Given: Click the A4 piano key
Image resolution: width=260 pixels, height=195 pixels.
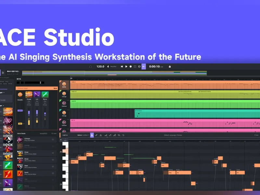Looking at the screenshot, I should (x=65, y=151).
